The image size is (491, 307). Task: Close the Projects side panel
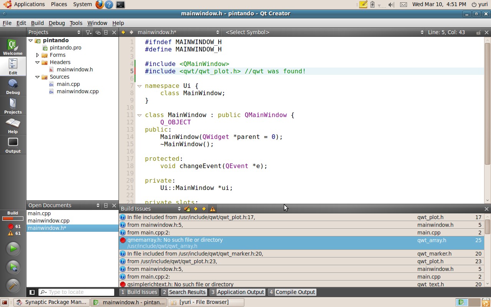(114, 32)
